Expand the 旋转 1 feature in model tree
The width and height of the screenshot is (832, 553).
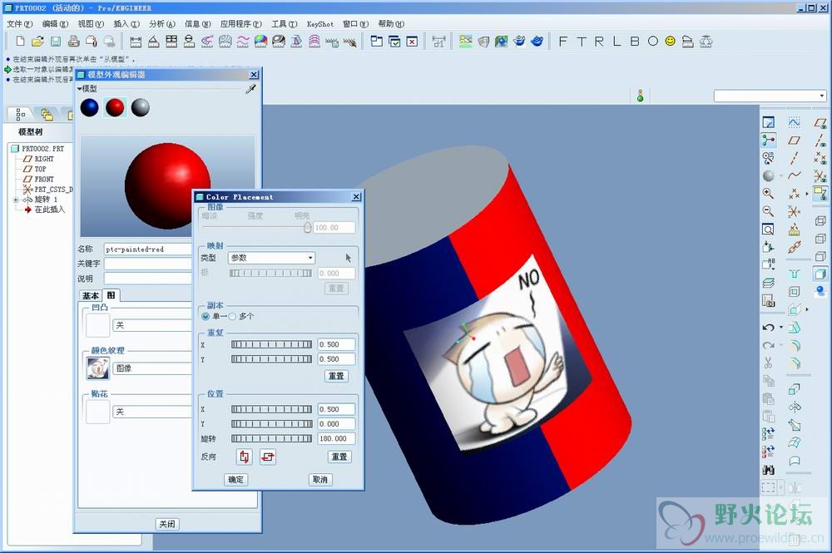click(x=16, y=200)
